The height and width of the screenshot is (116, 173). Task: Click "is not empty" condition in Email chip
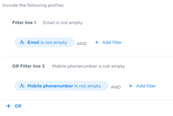point(54,43)
